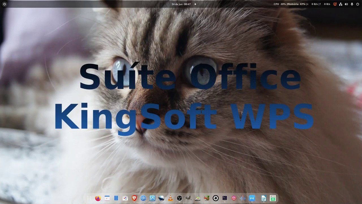The width and height of the screenshot is (362, 204).
Task: Click the upload speed 0 B/s readout
Action: coord(327,4)
